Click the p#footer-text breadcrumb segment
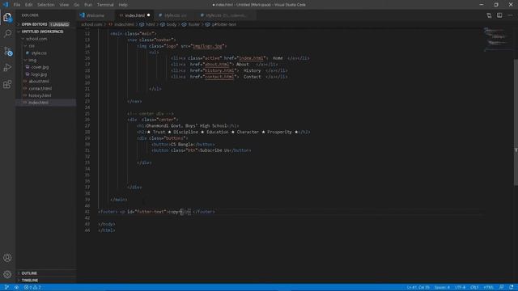The image size is (518, 291). click(x=223, y=24)
